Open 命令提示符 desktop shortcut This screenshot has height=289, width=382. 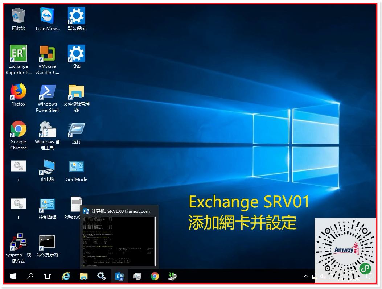(47, 246)
